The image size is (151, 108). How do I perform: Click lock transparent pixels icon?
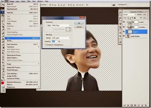click(x=128, y=18)
